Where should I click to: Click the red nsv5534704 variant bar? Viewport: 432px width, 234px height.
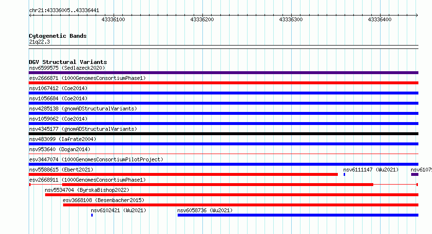(232, 195)
